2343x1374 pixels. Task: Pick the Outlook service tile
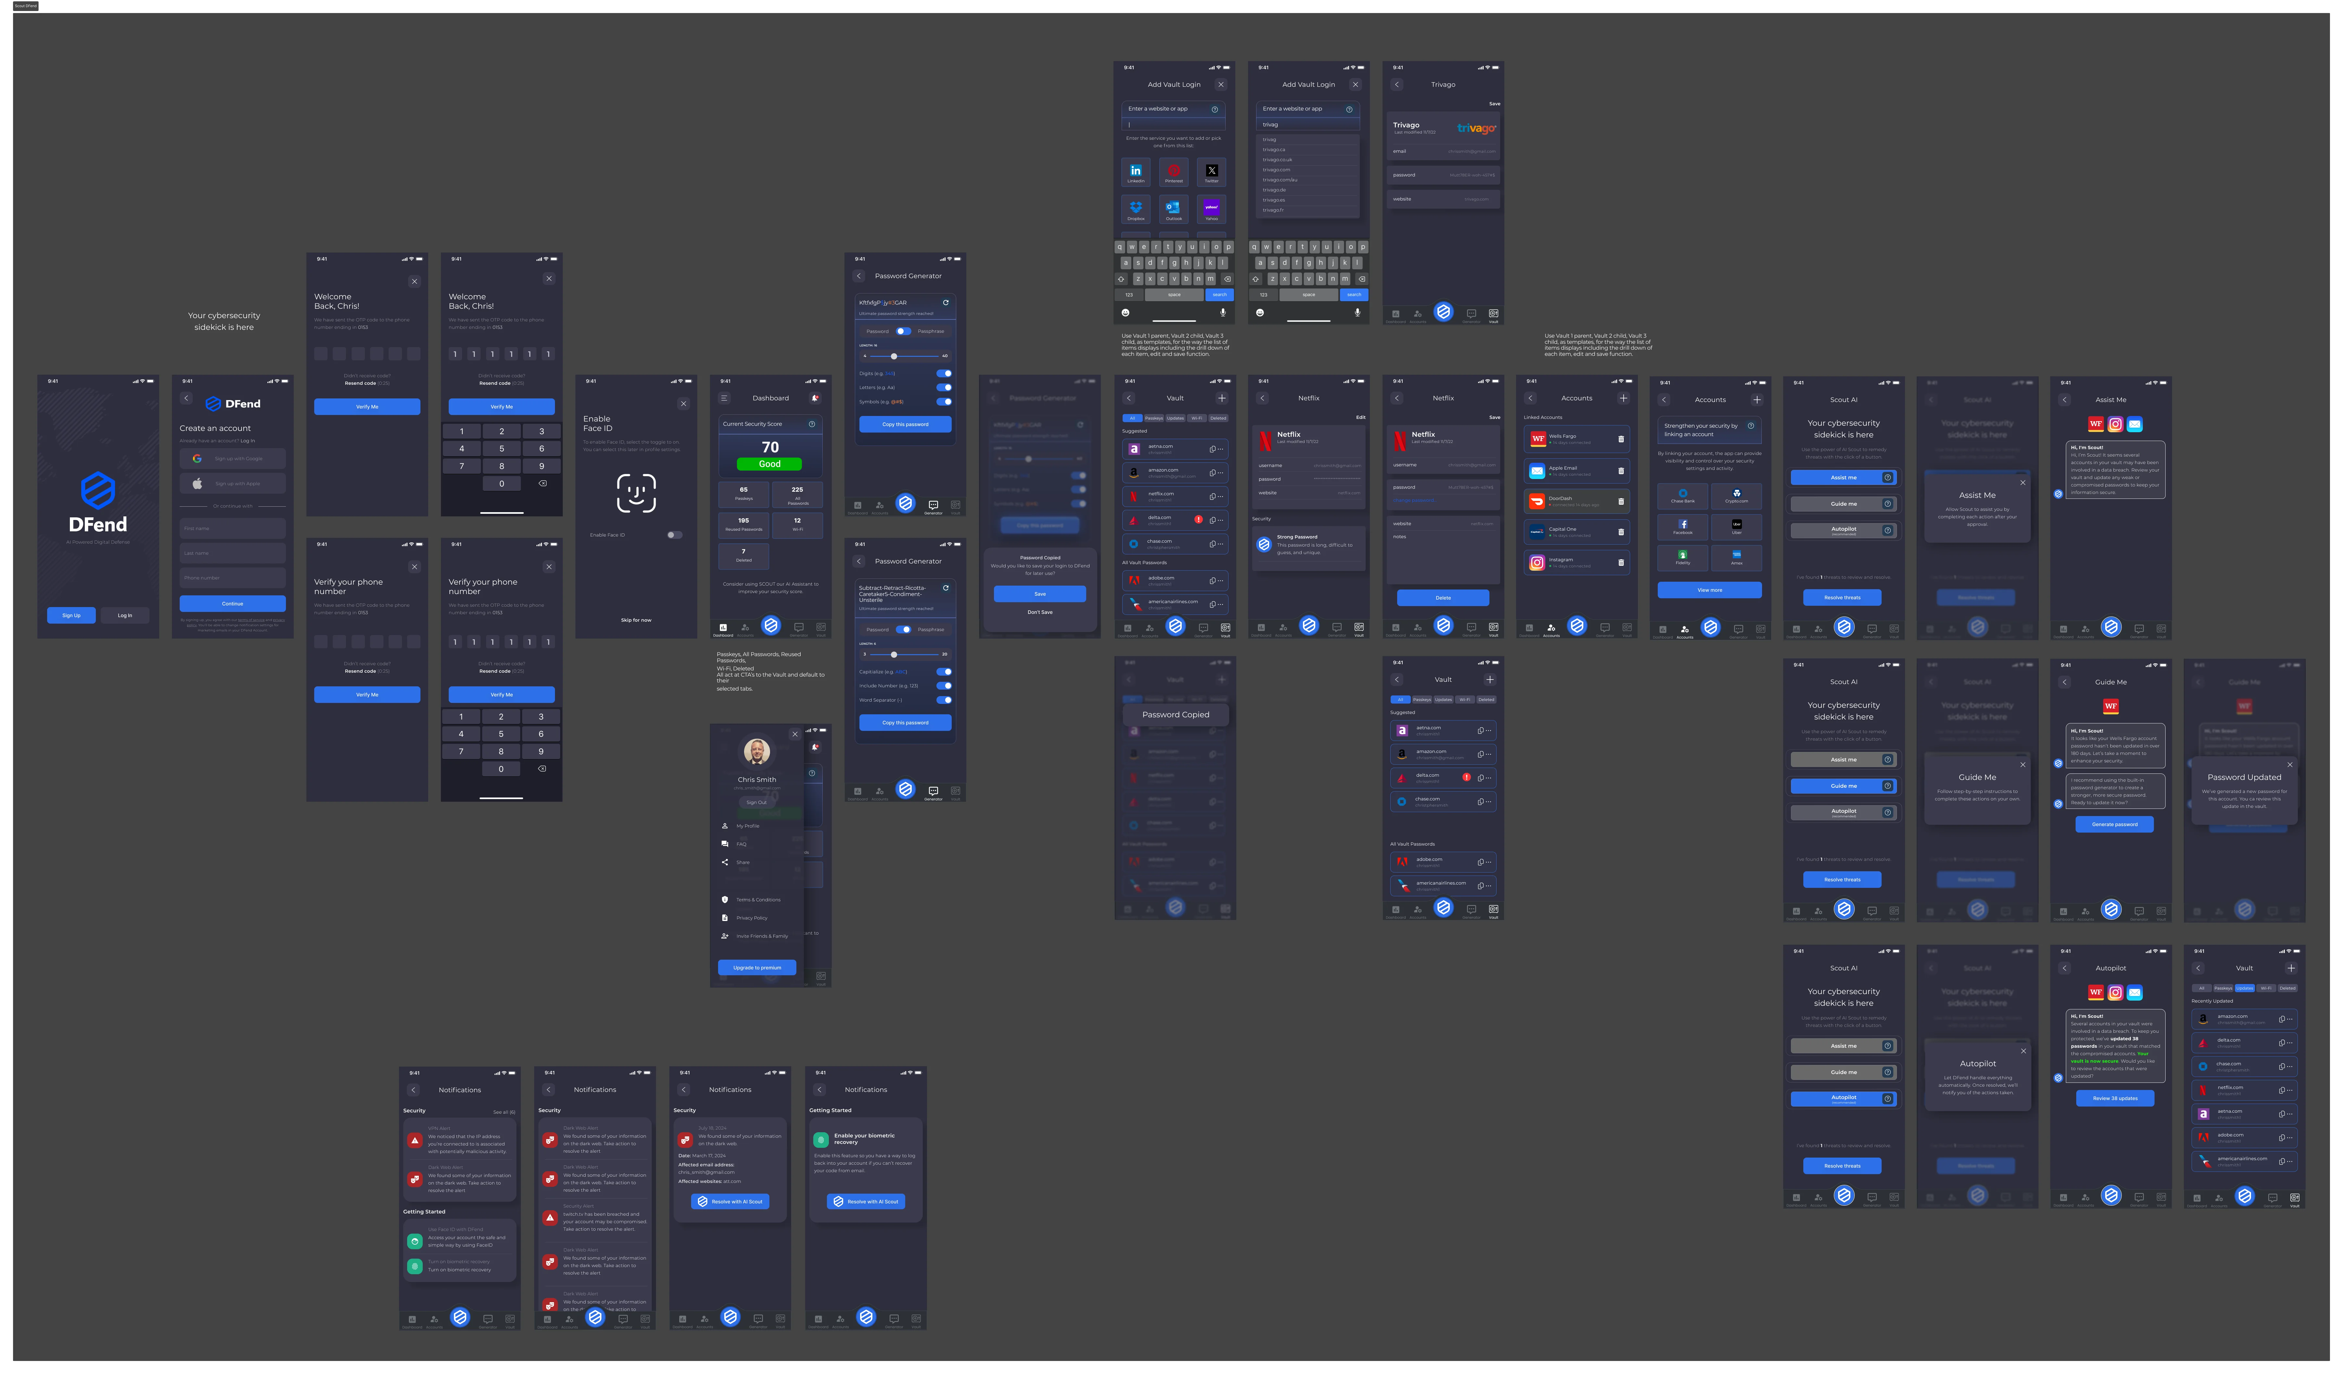click(1174, 209)
